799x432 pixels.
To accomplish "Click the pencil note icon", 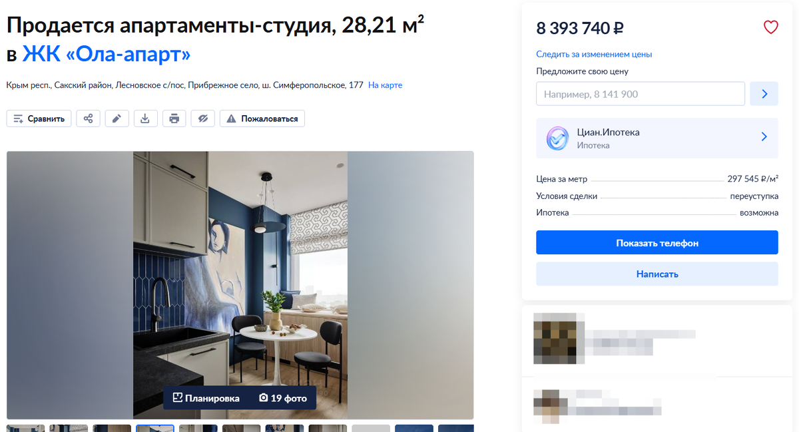I will [117, 118].
